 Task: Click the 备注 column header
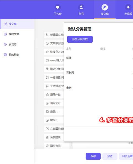tap(103, 49)
